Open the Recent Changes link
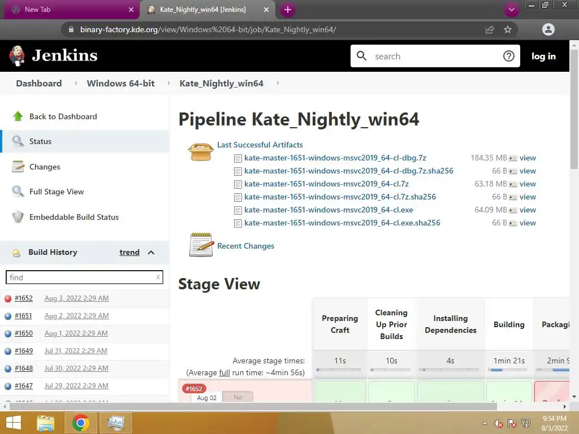The image size is (579, 434). pos(245,246)
